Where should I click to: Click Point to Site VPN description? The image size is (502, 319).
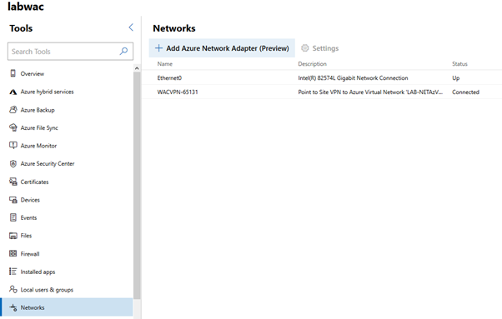coord(370,92)
